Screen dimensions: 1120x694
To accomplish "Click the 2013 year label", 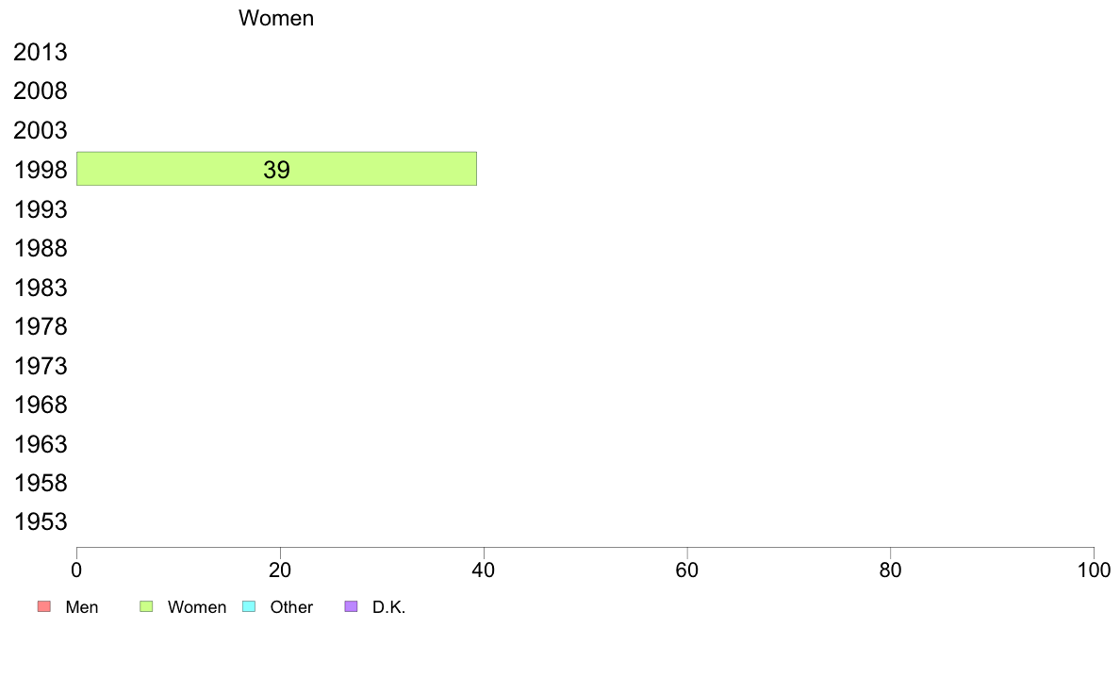I will click(x=41, y=53).
